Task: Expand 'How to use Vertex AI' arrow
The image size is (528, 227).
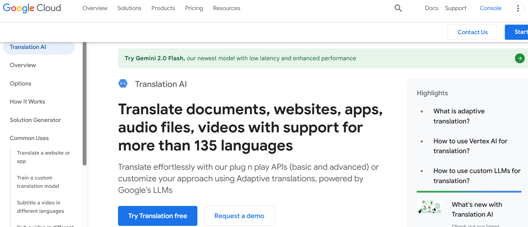Action: pos(422,141)
